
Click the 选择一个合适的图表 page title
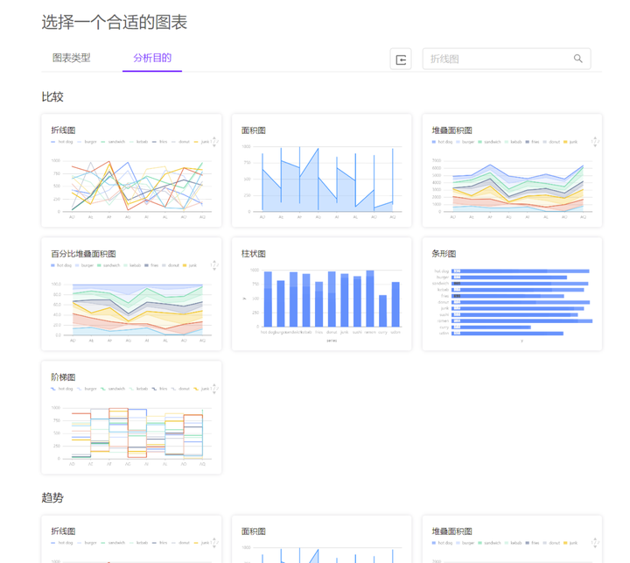[x=115, y=22]
